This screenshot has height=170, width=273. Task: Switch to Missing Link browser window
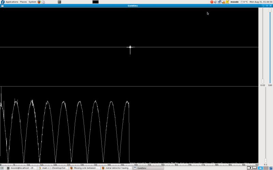coord(84,168)
